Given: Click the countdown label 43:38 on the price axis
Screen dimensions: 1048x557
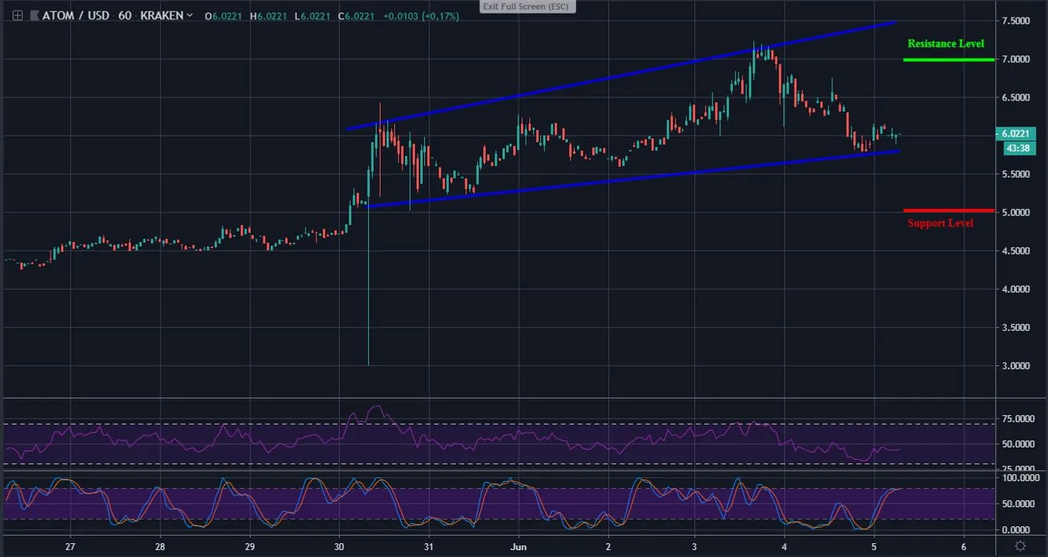Looking at the screenshot, I should click(1020, 147).
